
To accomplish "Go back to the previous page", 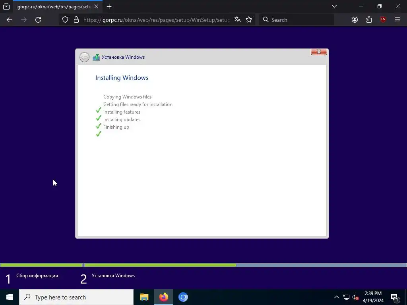I will pyautogui.click(x=10, y=20).
